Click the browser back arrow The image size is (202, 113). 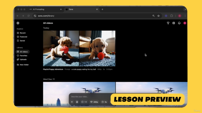pos(18,16)
